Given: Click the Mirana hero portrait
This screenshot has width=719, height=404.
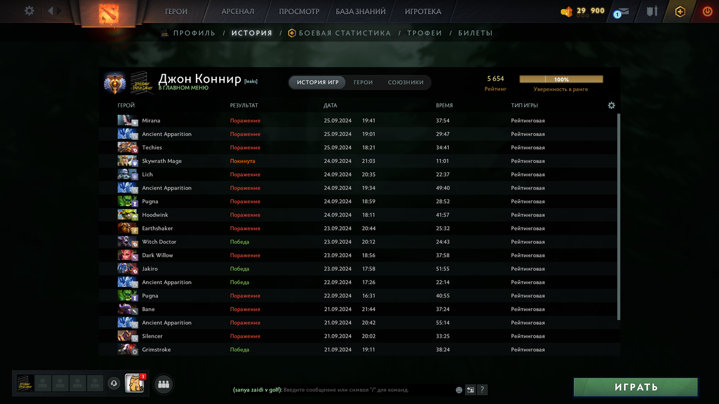Looking at the screenshot, I should pyautogui.click(x=128, y=121).
